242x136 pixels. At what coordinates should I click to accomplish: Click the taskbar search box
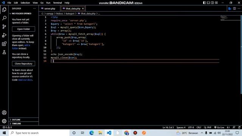39,133
